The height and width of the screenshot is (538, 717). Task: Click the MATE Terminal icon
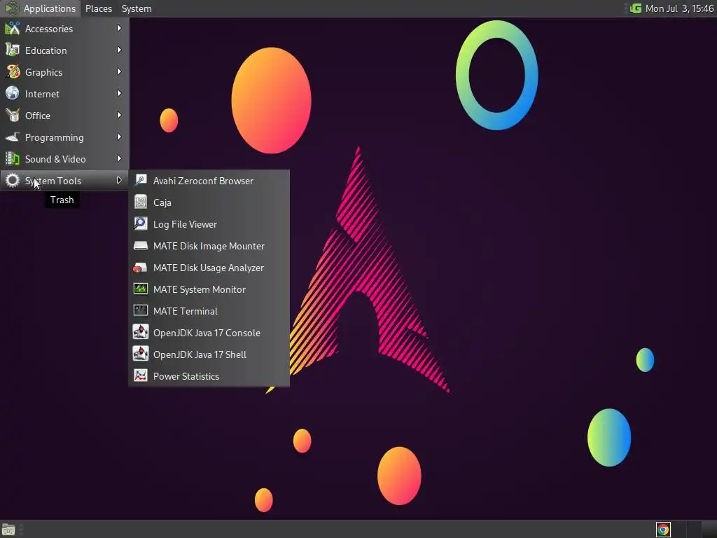point(140,311)
